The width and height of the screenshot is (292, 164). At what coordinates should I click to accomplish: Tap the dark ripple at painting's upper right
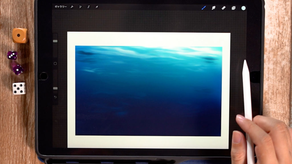[x=210, y=59]
